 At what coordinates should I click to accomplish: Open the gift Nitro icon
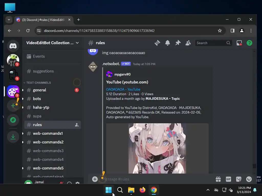[218, 179]
